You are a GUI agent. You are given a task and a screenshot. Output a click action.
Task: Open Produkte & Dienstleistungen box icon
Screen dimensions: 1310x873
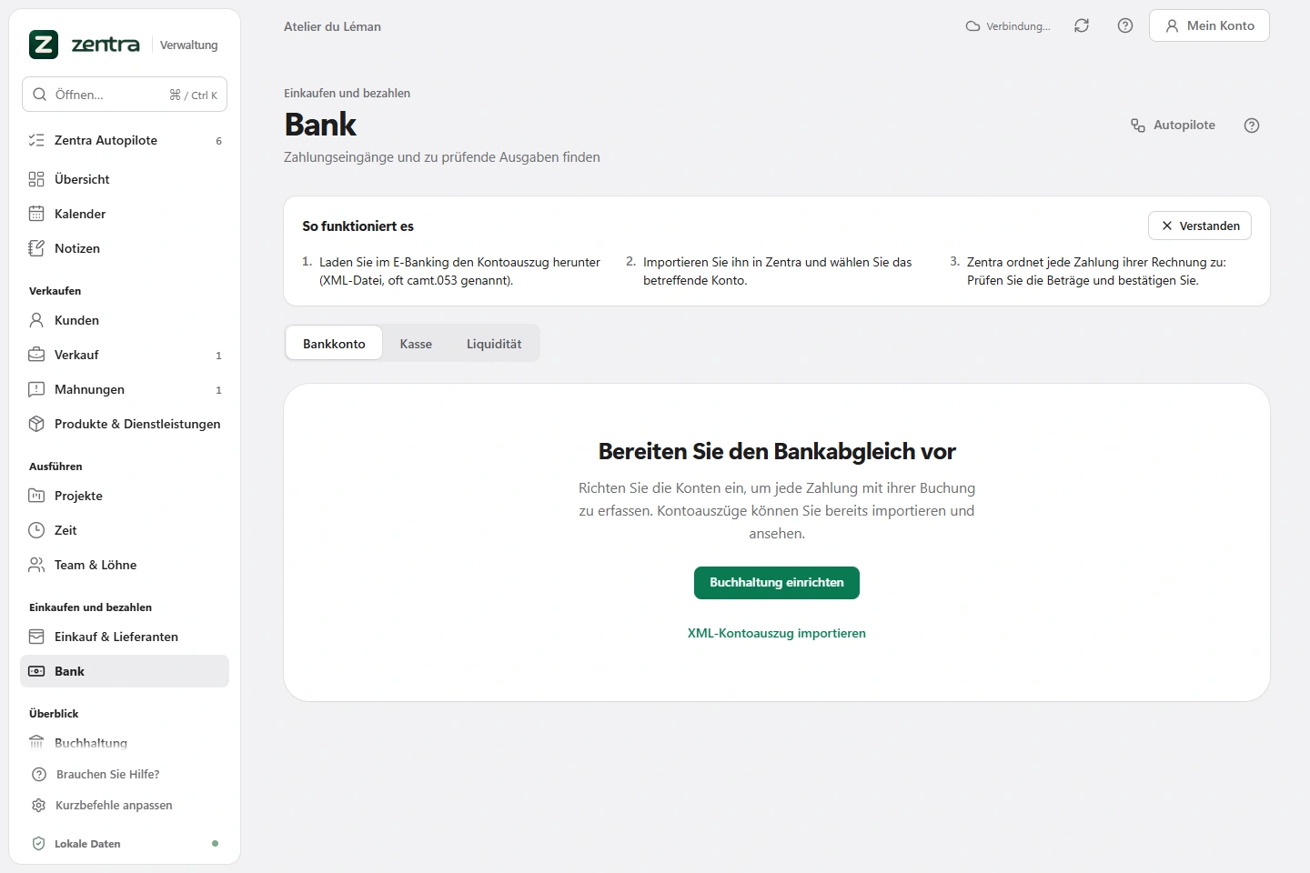36,424
